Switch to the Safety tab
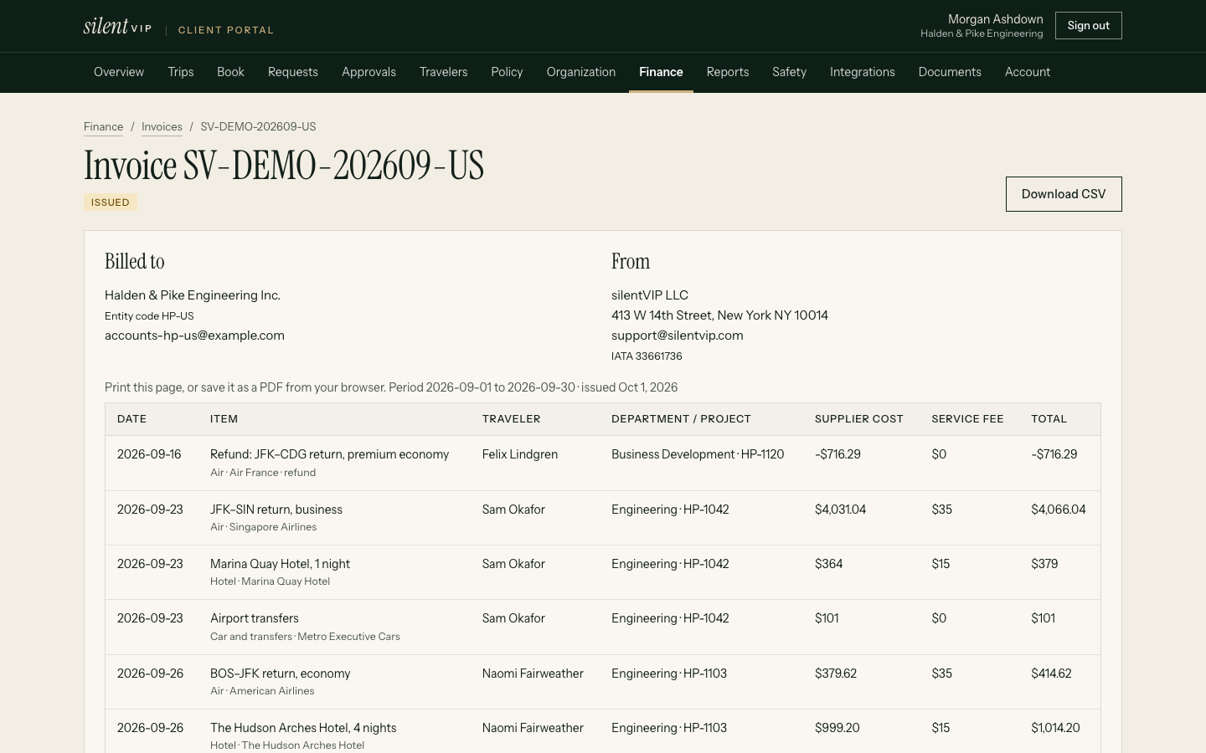 (x=789, y=72)
